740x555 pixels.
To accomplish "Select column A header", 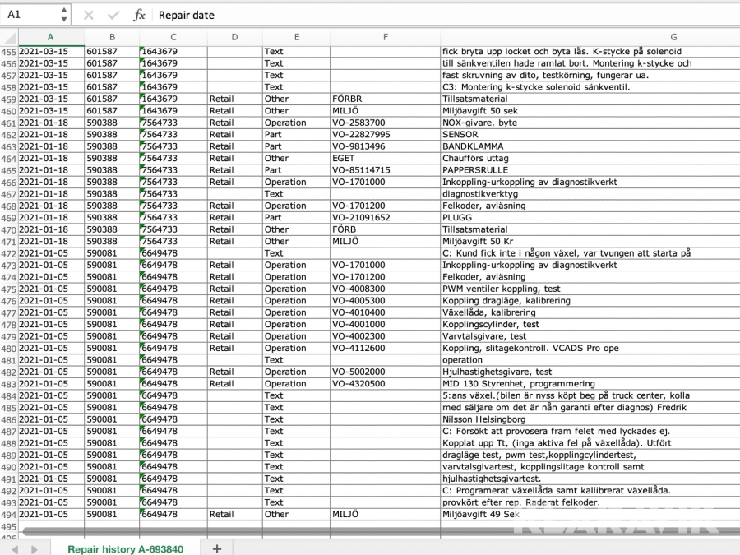I will click(x=50, y=36).
